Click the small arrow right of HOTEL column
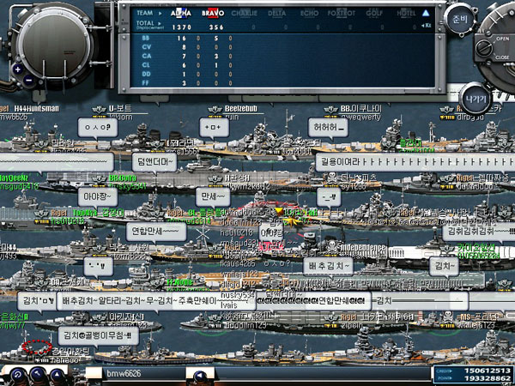The width and height of the screenshot is (515, 386). (x=427, y=26)
